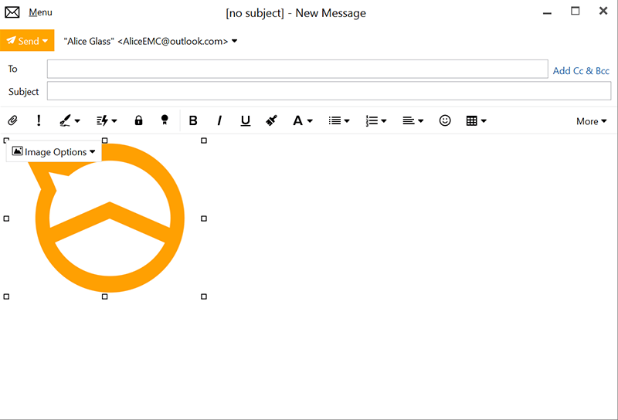Expand the numbered list dropdown arrow

(384, 121)
